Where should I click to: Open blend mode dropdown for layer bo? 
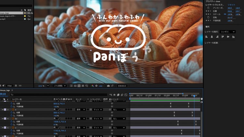80,119
